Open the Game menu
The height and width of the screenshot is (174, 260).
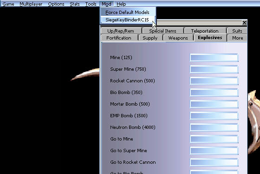coord(8,4)
